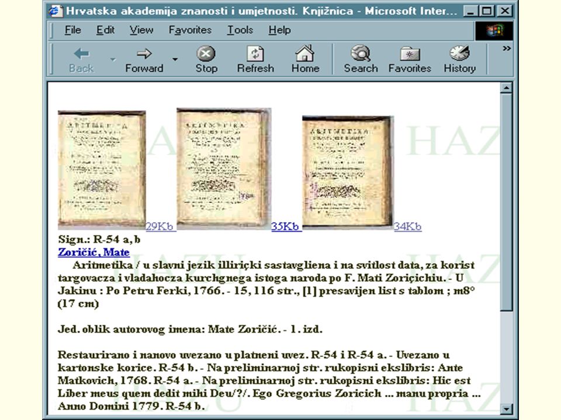The height and width of the screenshot is (420, 561).
Task: View first Aritmetika title page thumbnail
Action: tap(102, 170)
